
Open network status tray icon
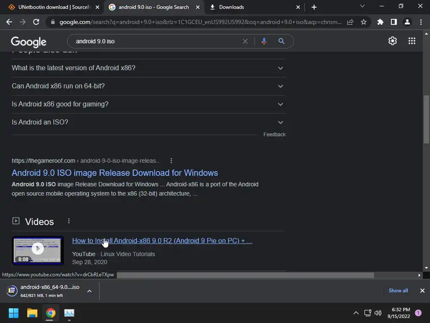(x=367, y=313)
